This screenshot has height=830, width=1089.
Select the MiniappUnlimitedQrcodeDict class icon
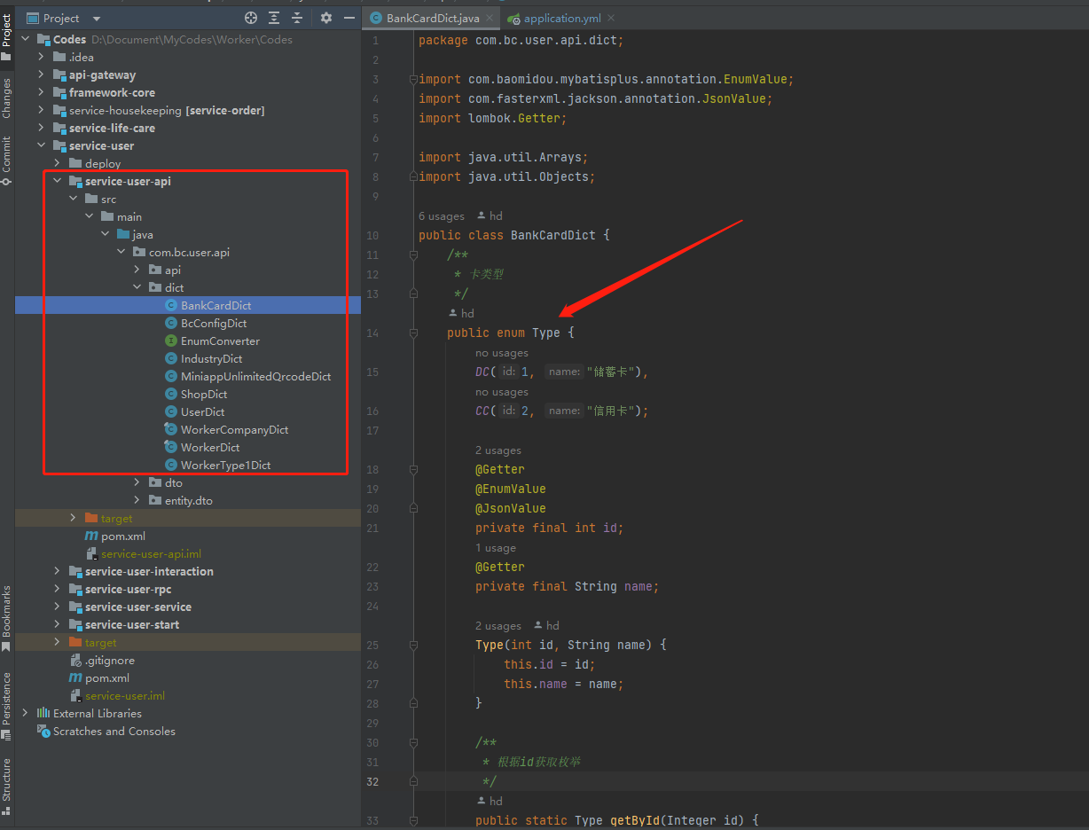click(x=171, y=376)
